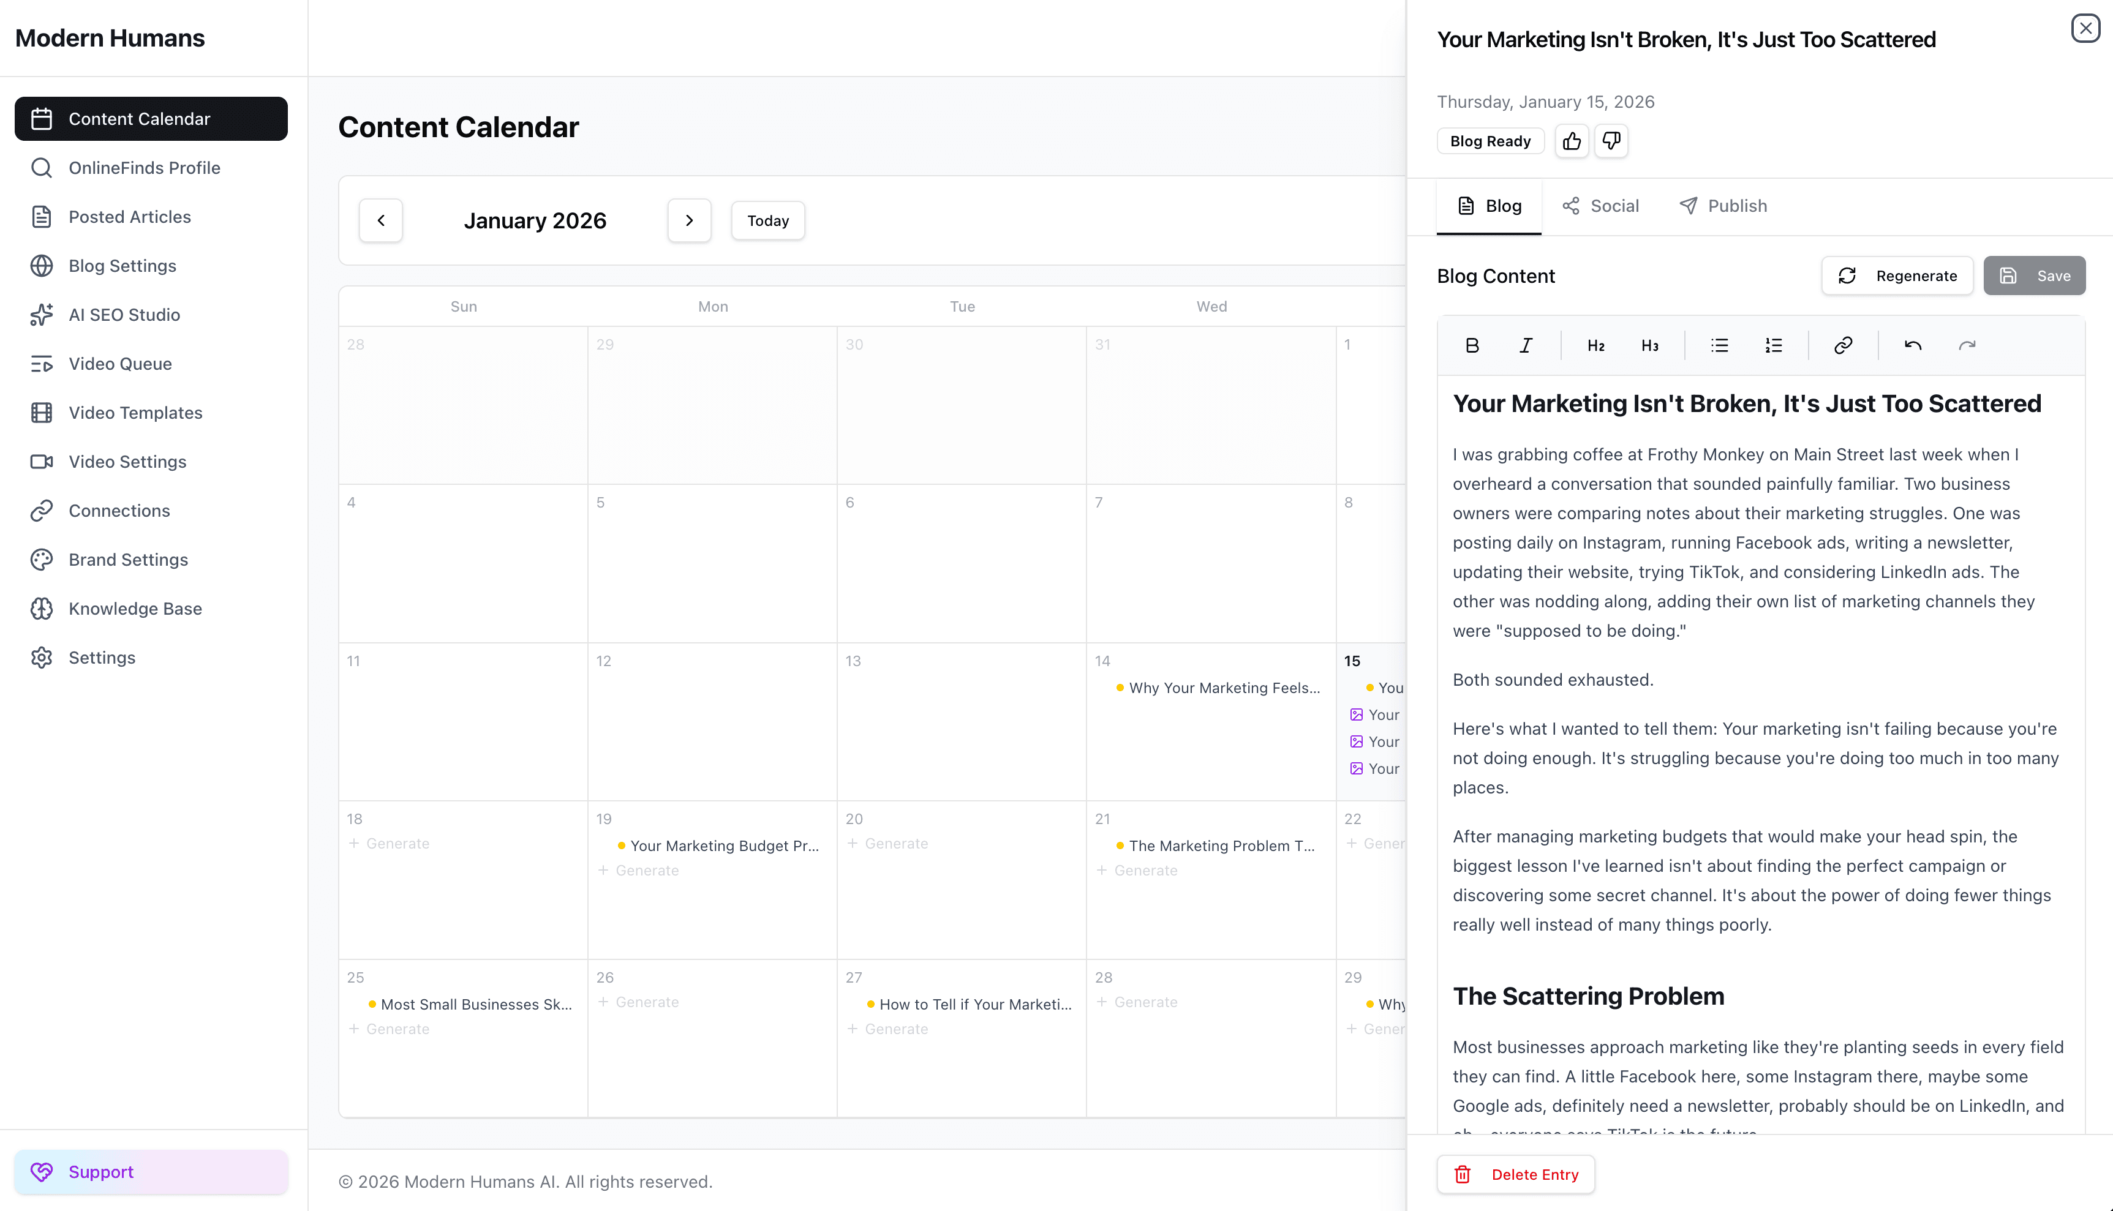This screenshot has width=2113, height=1211.
Task: Apply italic formatting in blog editor
Action: click(x=1526, y=345)
